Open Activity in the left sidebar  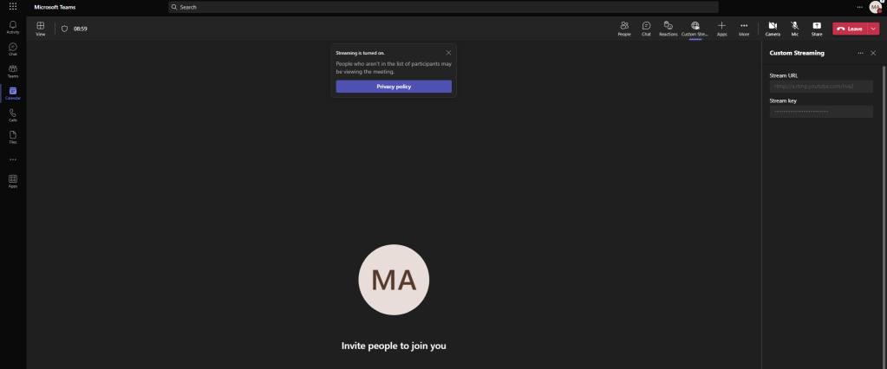pyautogui.click(x=13, y=26)
